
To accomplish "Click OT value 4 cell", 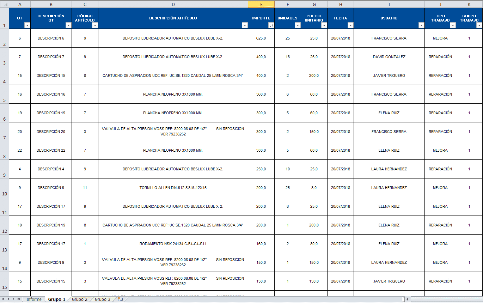I will [x=19, y=169].
